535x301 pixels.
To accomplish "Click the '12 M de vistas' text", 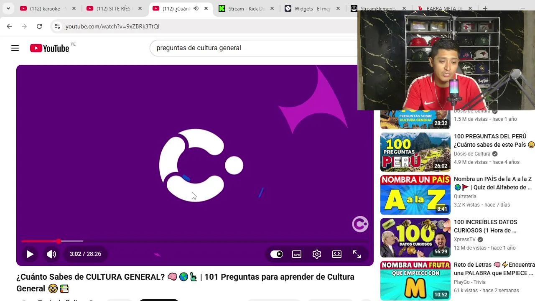I will [470, 248].
